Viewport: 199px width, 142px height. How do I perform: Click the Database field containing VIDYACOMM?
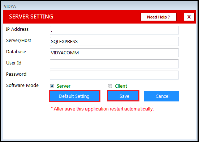(x=114, y=53)
